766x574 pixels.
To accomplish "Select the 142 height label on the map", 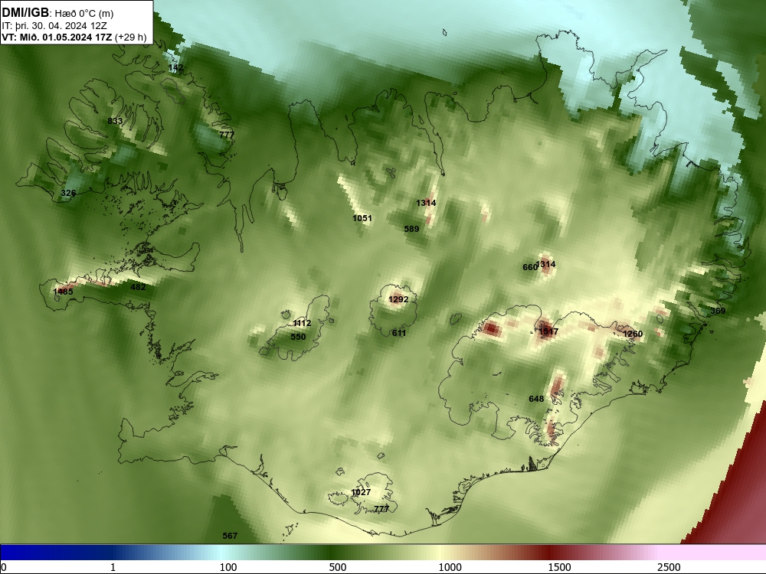I will click(x=176, y=67).
